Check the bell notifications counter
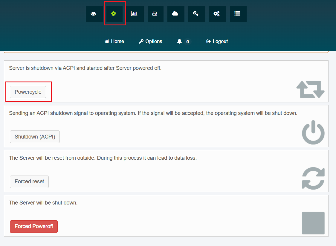This screenshot has width=336, height=246. coord(183,42)
